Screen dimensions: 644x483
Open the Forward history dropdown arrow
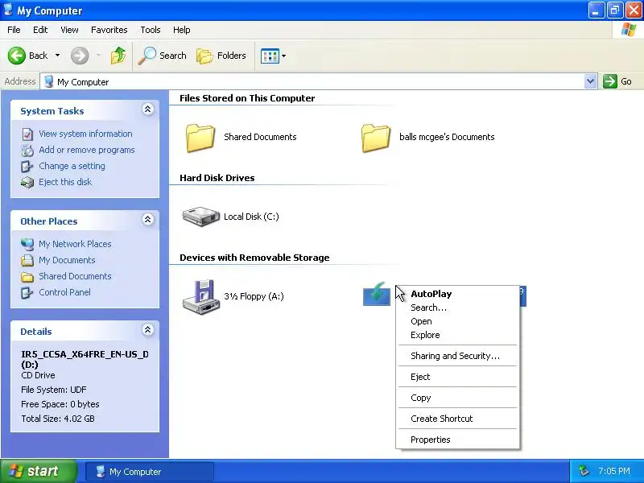point(98,56)
